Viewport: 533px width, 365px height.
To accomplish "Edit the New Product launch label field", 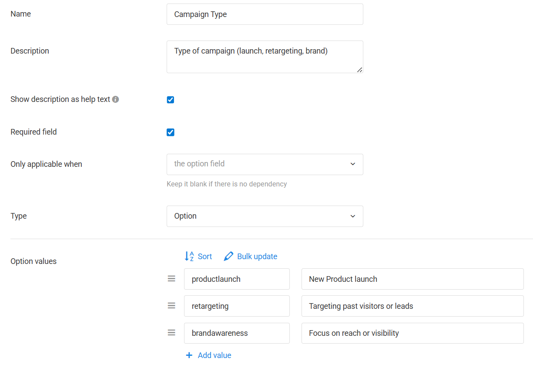I will [412, 279].
